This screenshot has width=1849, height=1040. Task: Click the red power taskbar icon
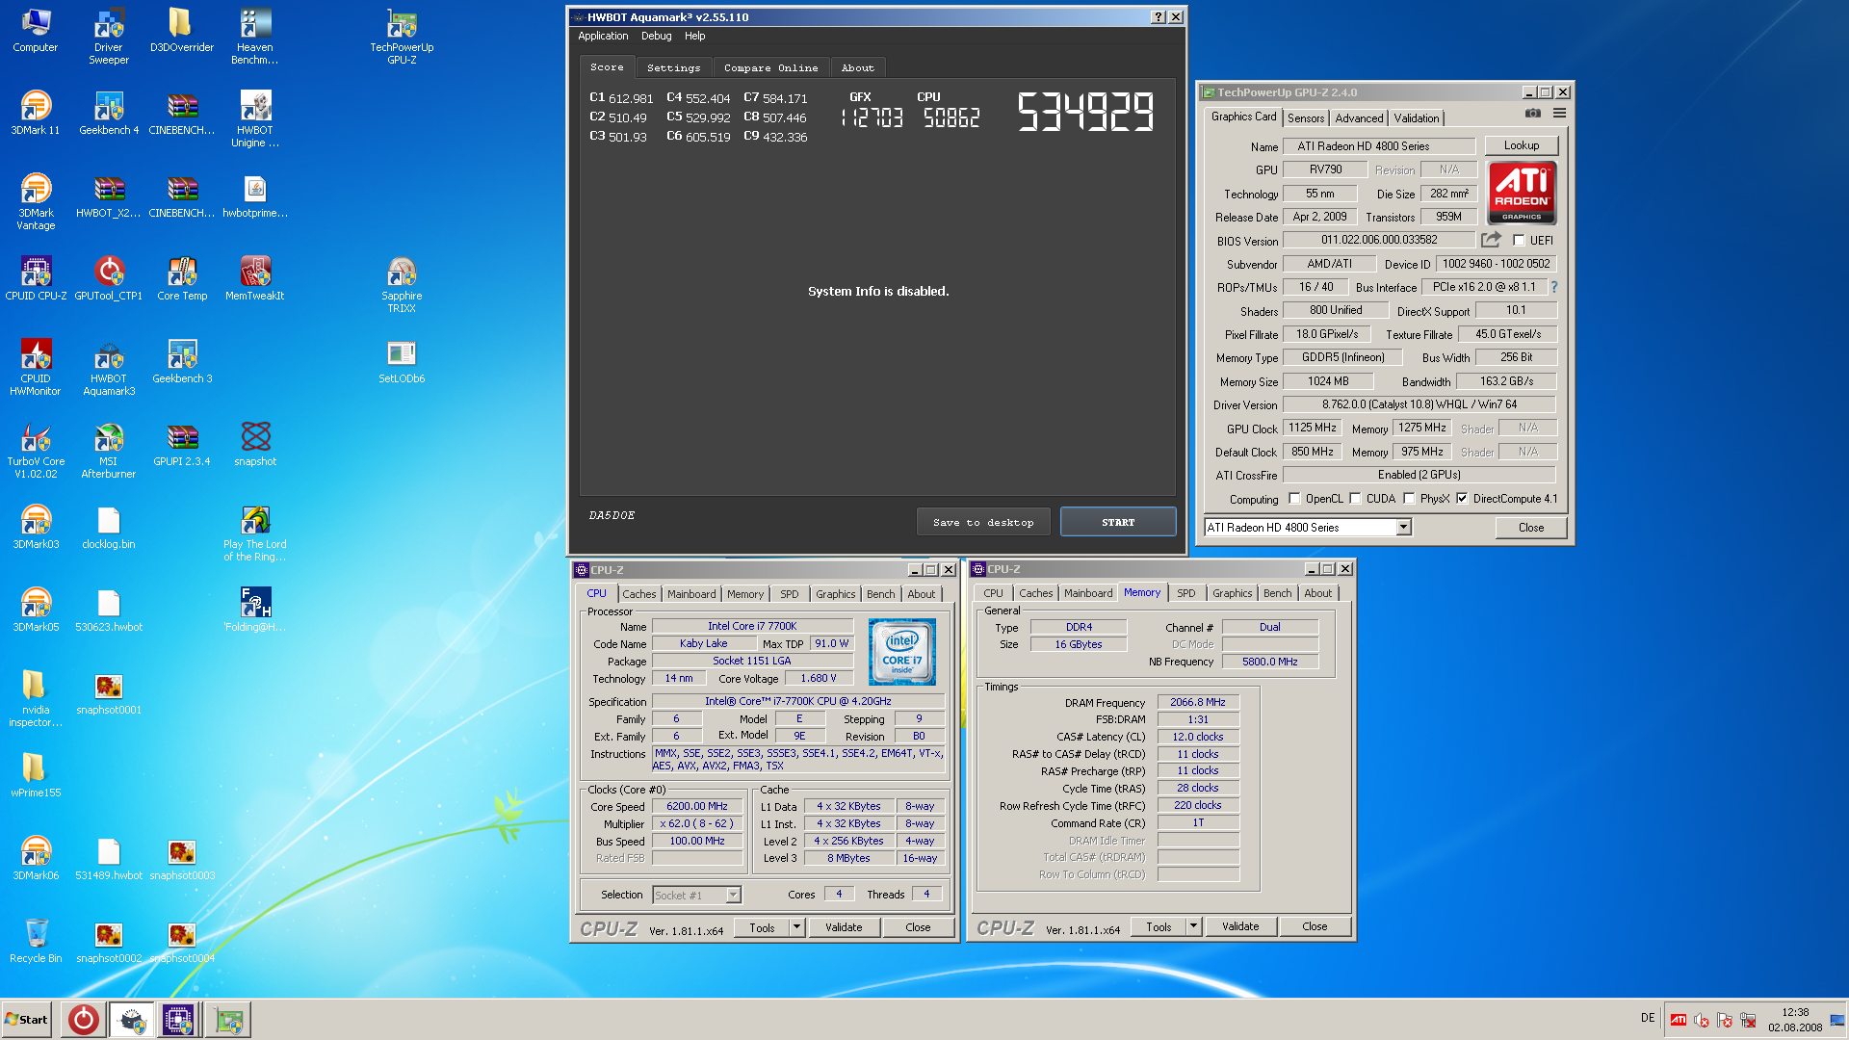84,1020
